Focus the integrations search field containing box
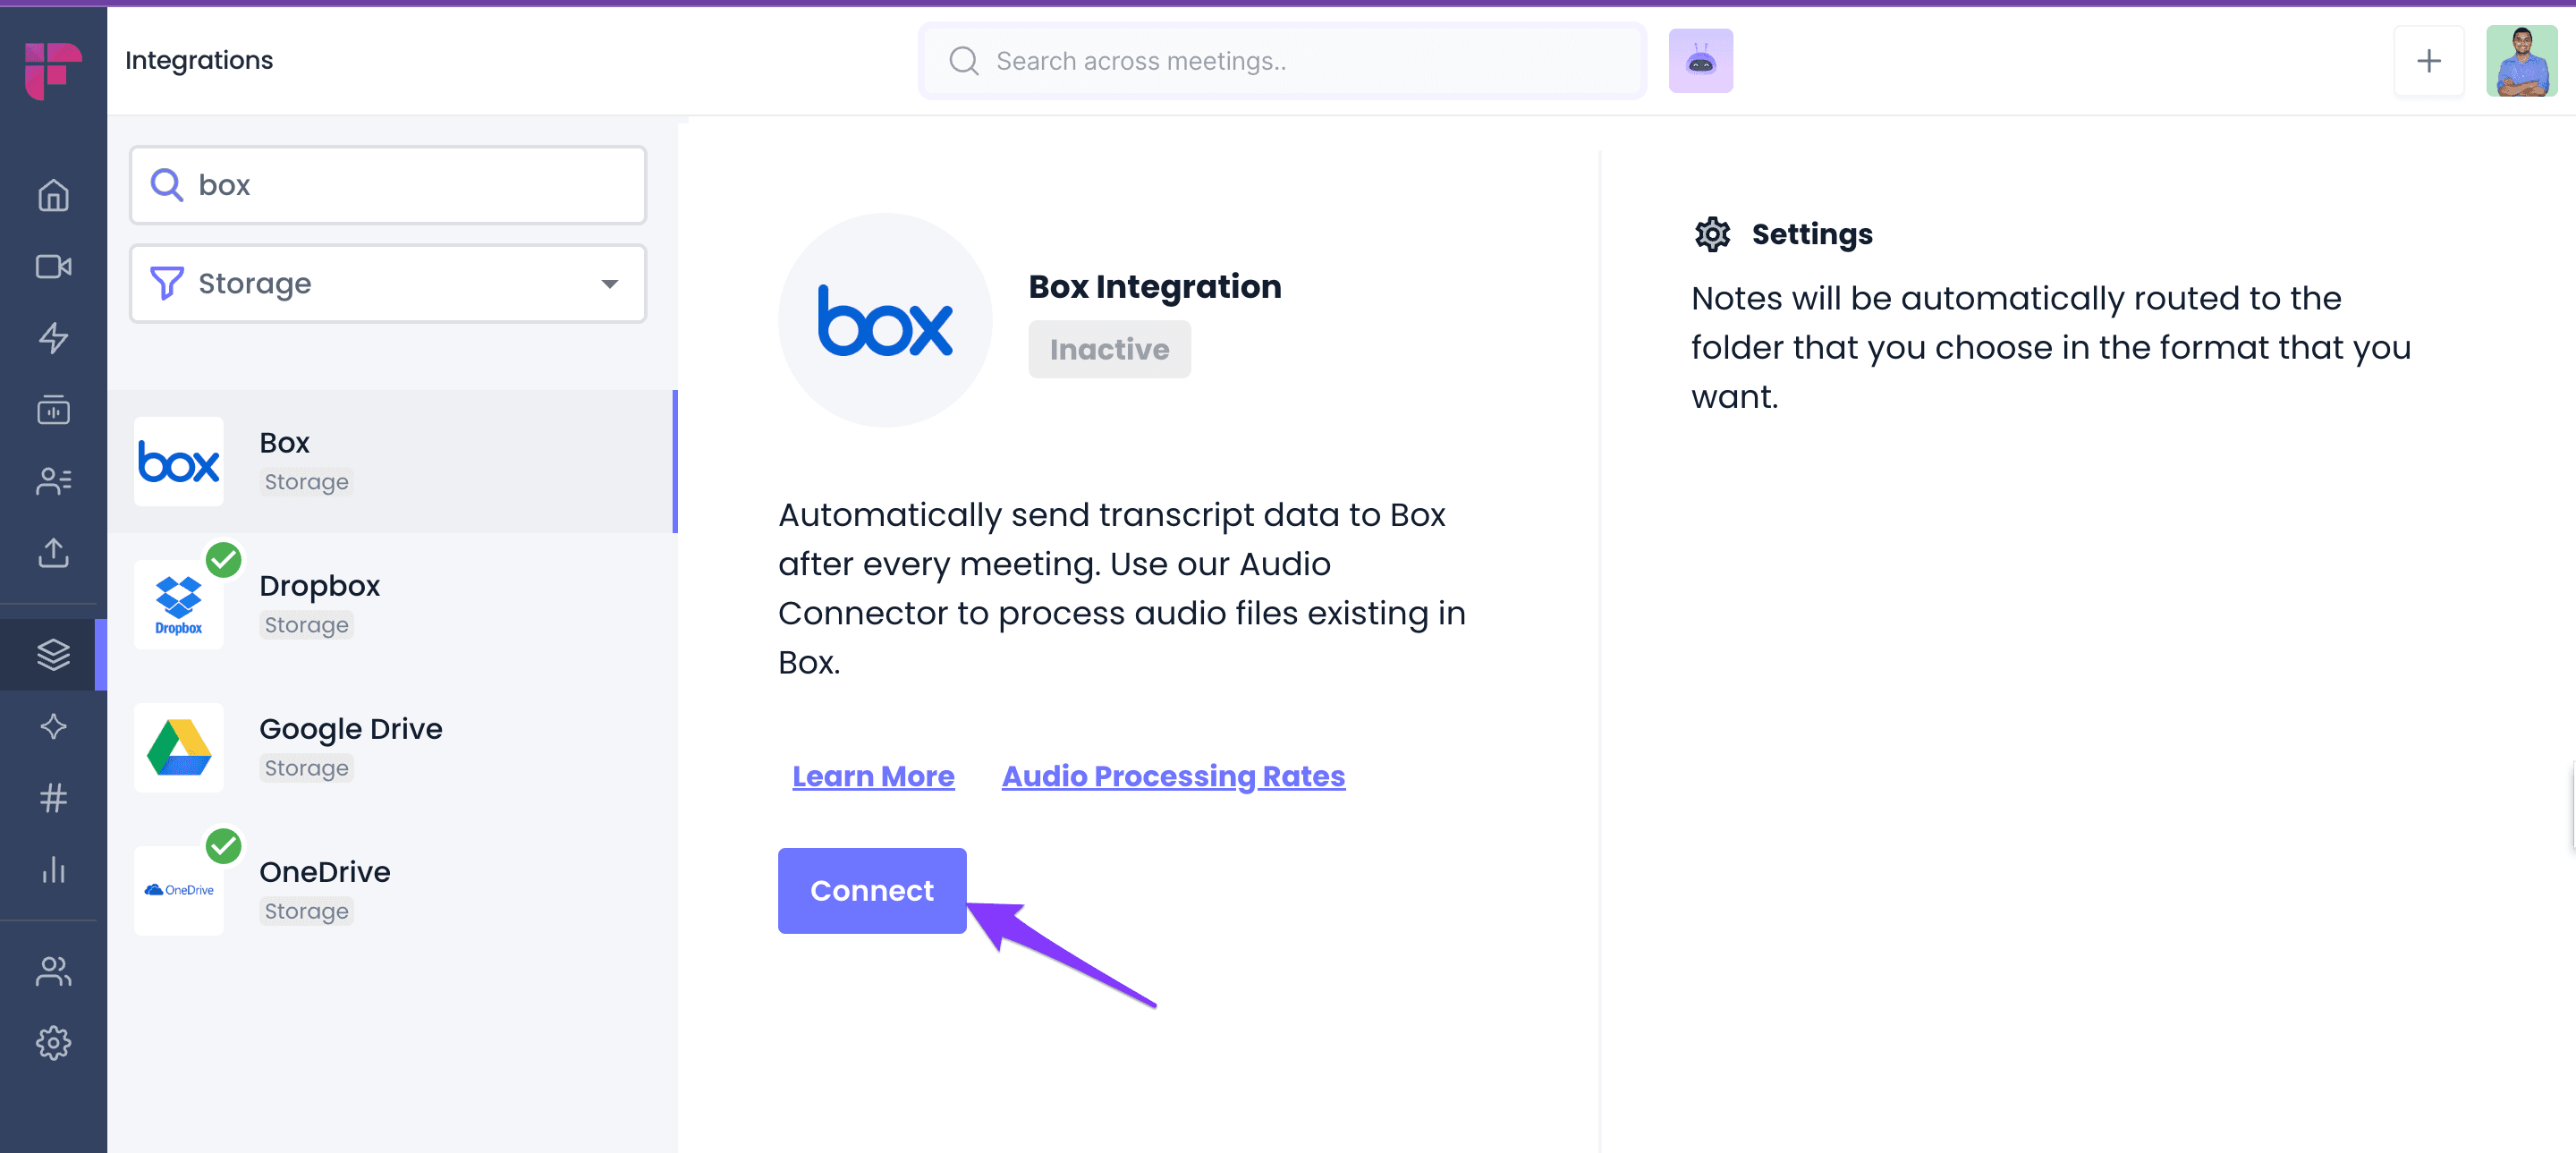Viewport: 2576px width, 1153px height. pyautogui.click(x=388, y=185)
